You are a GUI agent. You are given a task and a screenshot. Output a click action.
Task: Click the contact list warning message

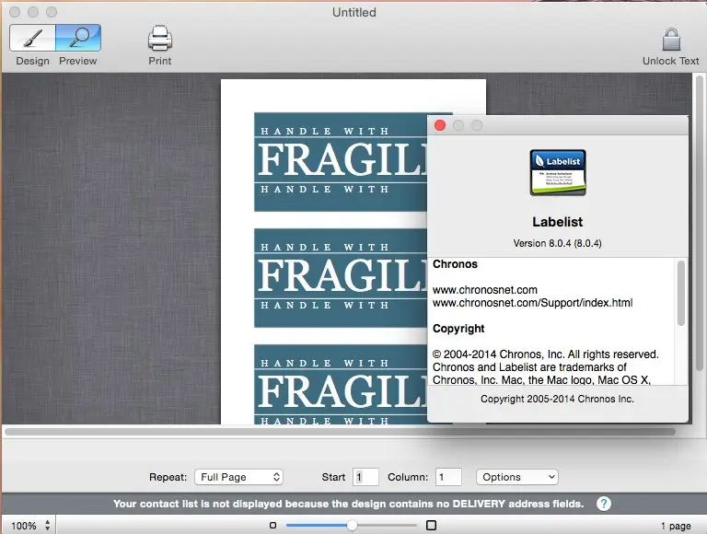349,504
